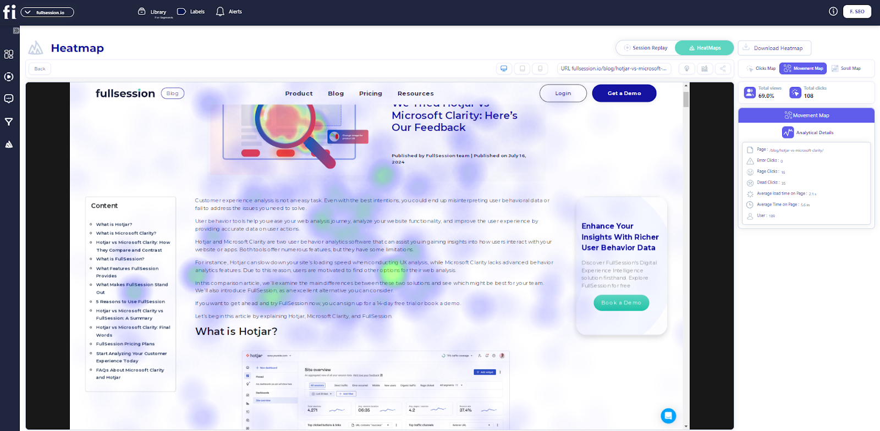This screenshot has height=431, width=880.
Task: Open Library for segments
Action: [x=152, y=12]
